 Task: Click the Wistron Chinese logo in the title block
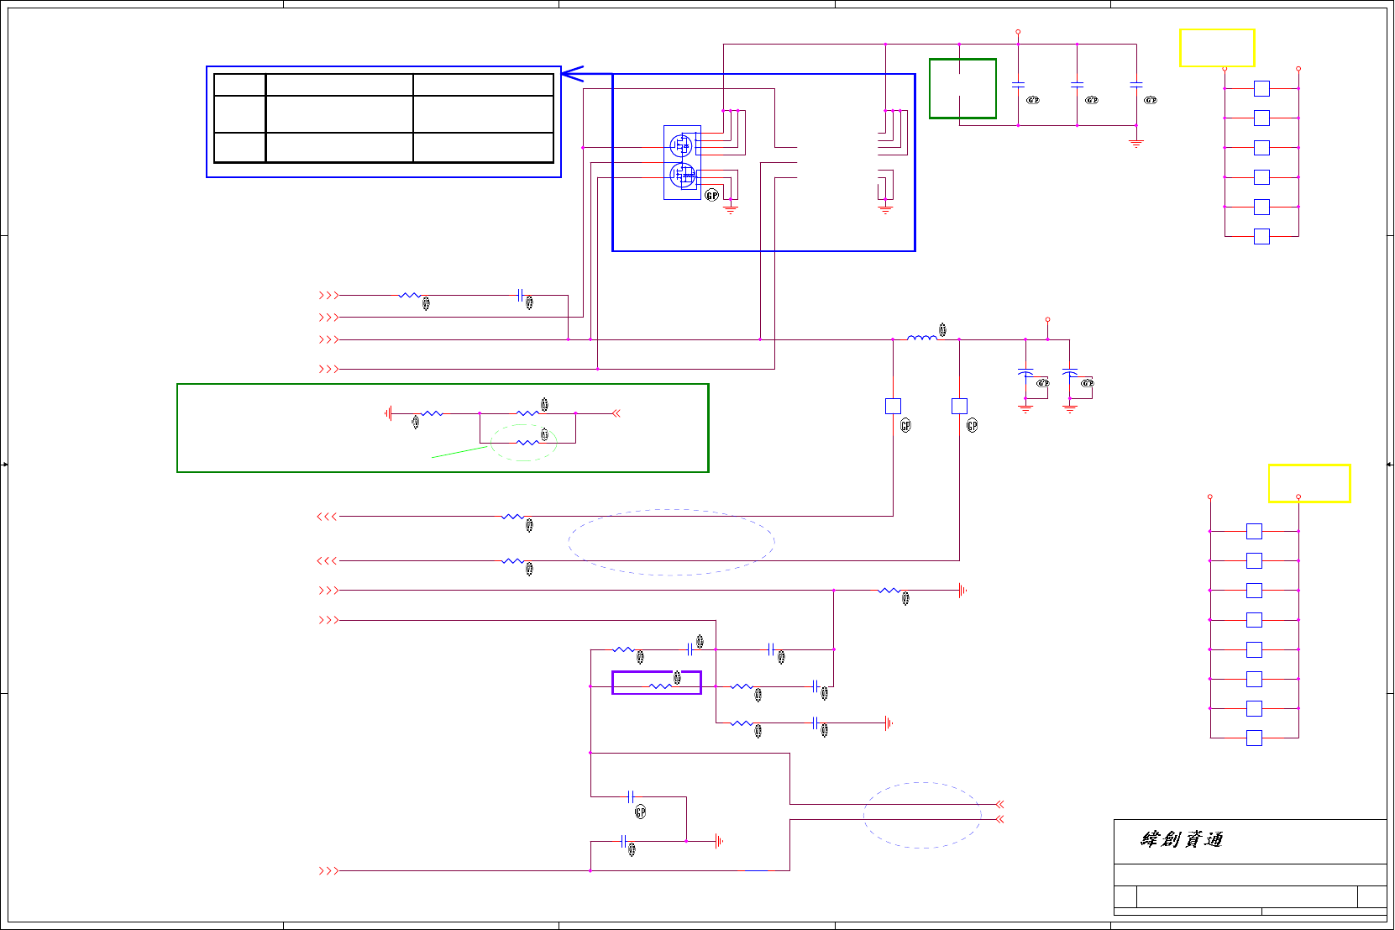[1181, 839]
